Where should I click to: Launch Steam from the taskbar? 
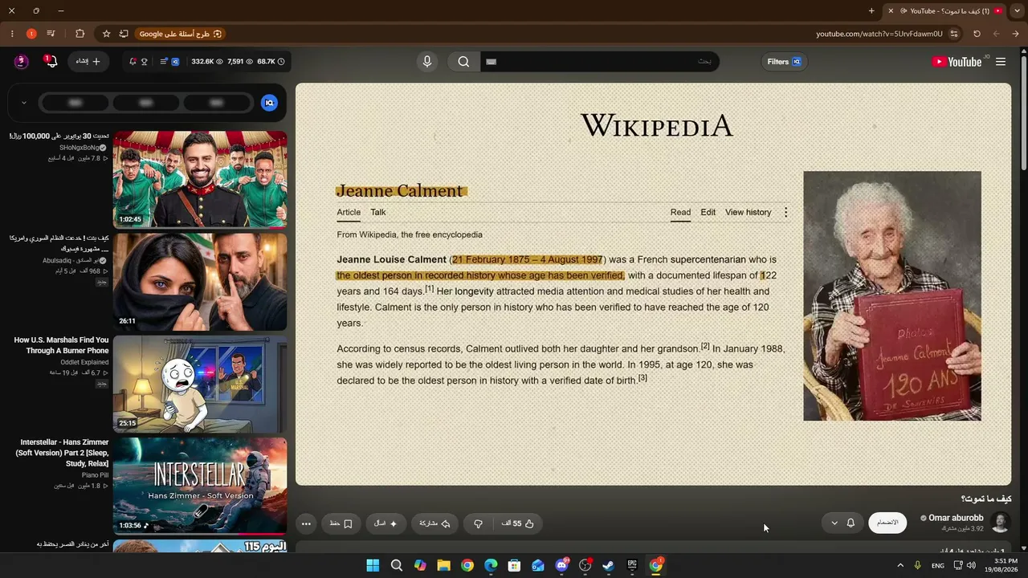[609, 565]
